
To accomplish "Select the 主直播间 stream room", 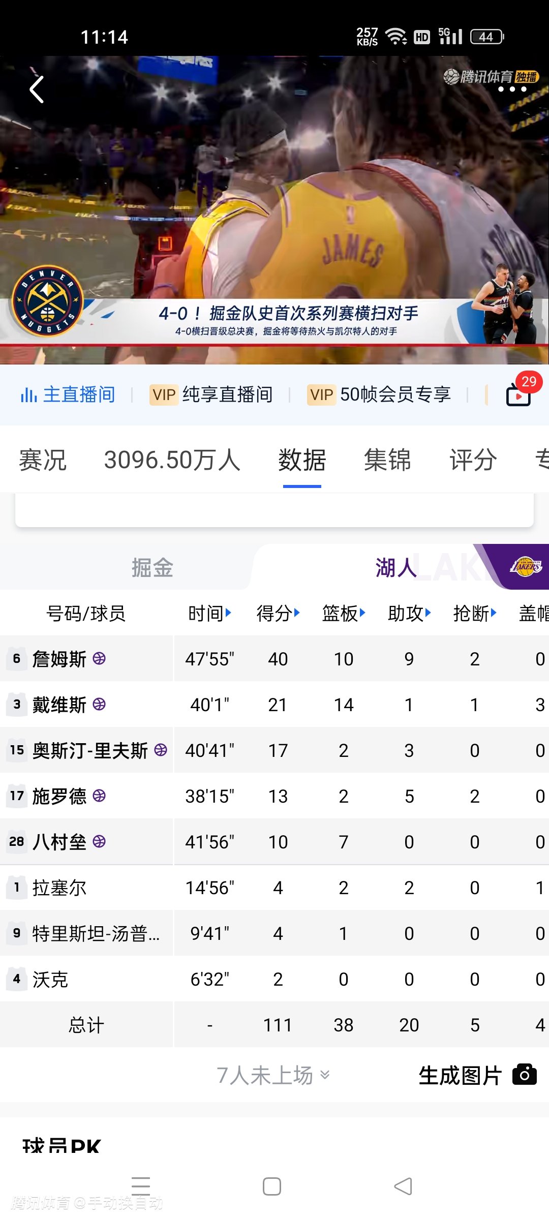I will 69,394.
